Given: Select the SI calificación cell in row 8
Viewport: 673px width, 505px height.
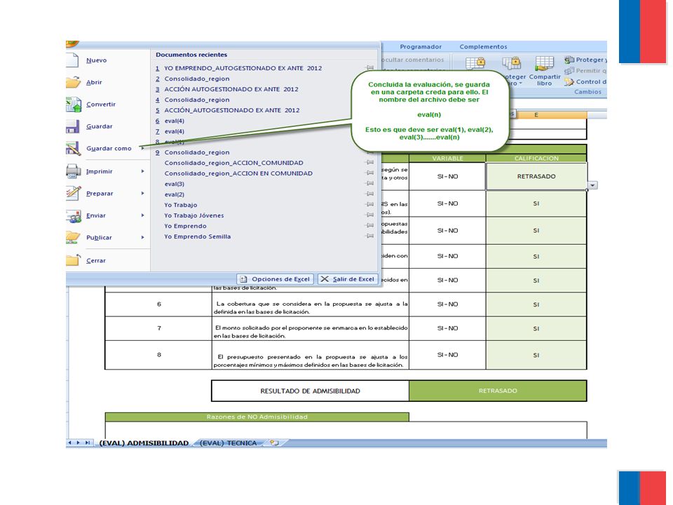Looking at the screenshot, I should [x=536, y=355].
